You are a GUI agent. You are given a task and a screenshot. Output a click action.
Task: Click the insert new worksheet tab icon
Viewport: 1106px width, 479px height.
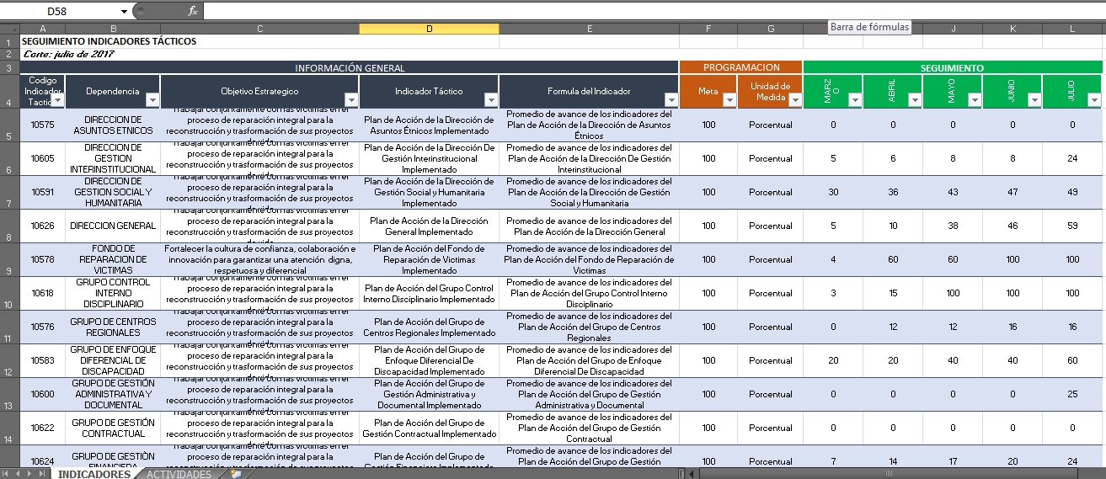pos(236,474)
